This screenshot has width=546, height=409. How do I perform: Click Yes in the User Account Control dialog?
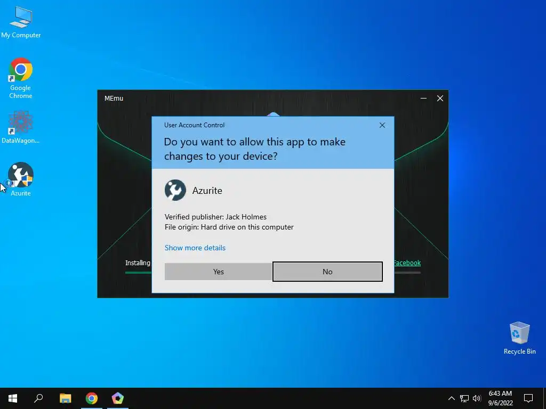pyautogui.click(x=218, y=272)
